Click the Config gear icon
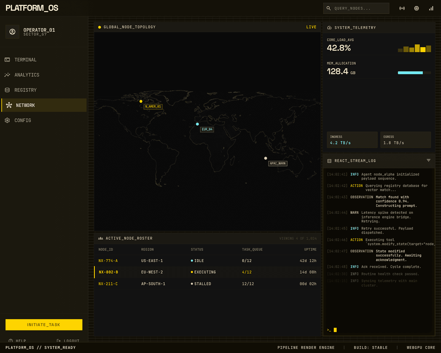441x353 pixels. click(7, 120)
